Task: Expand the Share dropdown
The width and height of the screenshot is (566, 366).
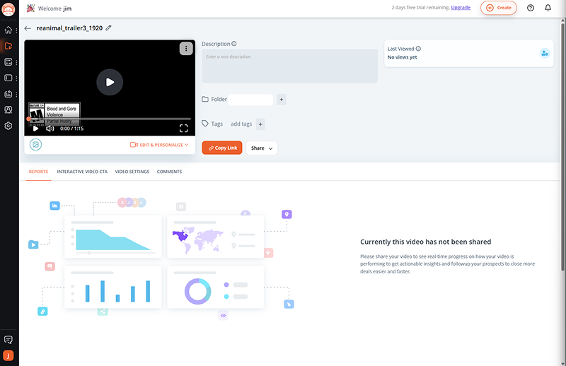Action: tap(261, 148)
